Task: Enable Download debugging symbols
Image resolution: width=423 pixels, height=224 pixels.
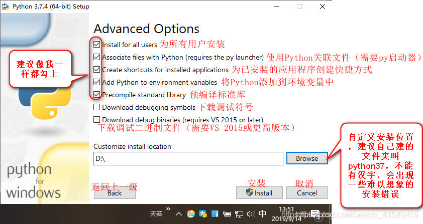Action: [x=96, y=107]
